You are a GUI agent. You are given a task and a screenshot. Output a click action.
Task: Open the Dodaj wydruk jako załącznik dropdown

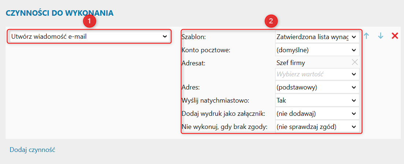point(317,113)
